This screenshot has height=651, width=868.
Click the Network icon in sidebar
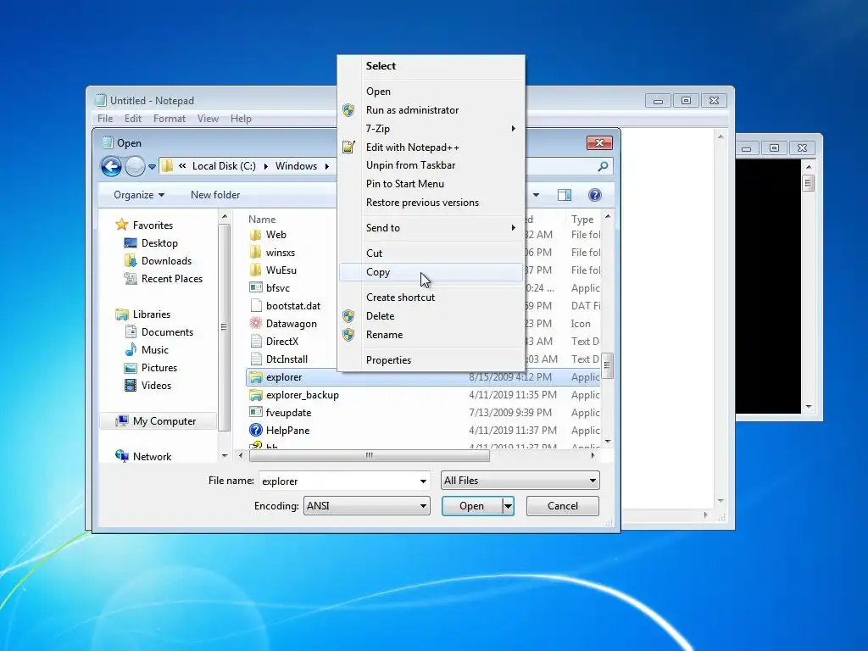122,456
